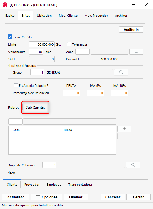
Task: Click the red application logo icon
Action: click(x=5, y=5)
